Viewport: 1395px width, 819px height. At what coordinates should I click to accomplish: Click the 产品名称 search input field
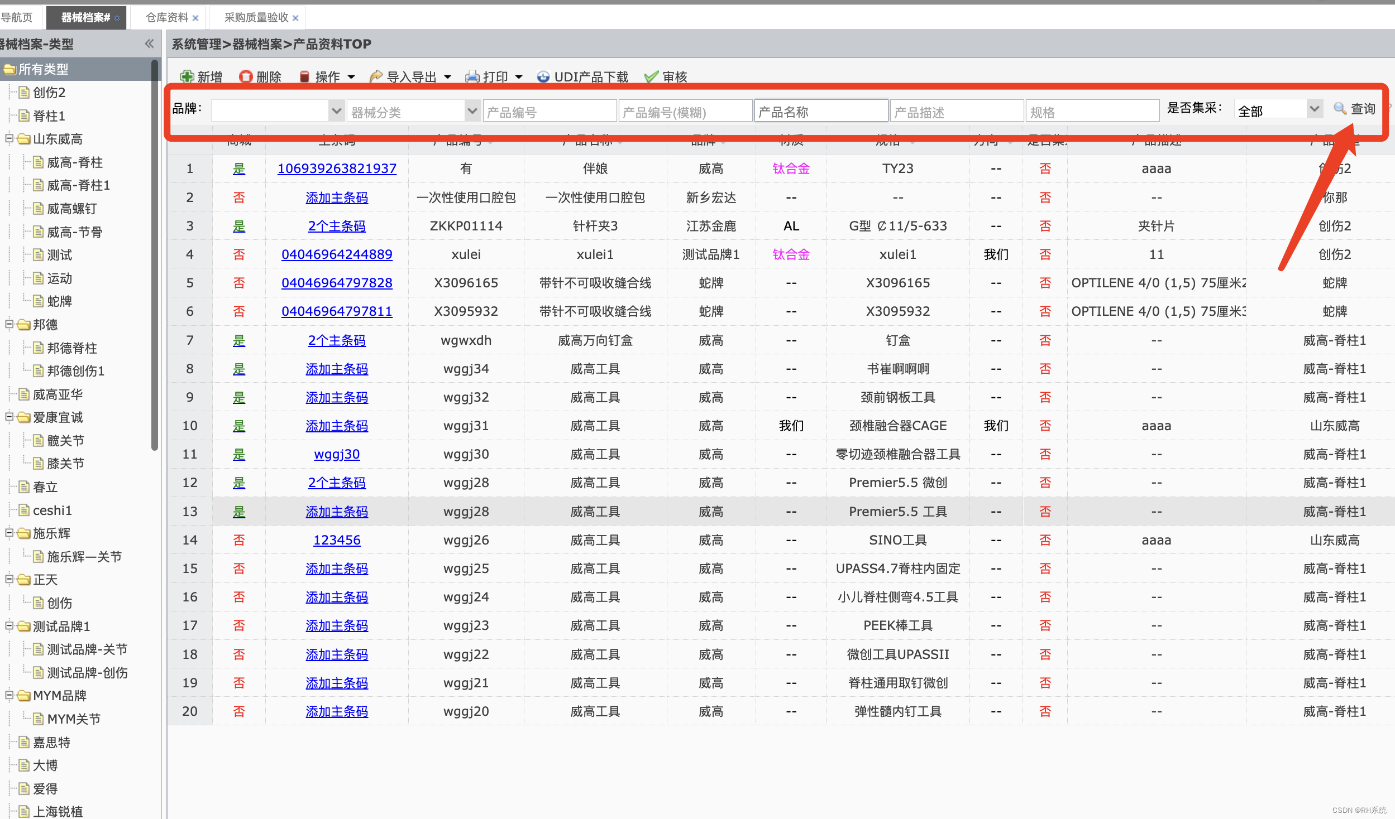click(x=820, y=112)
